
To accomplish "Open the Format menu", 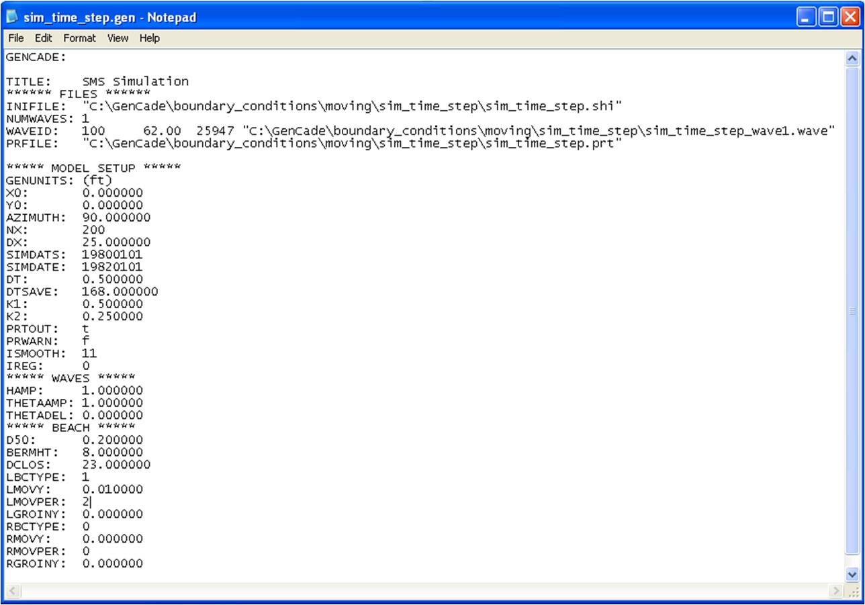I will click(80, 38).
